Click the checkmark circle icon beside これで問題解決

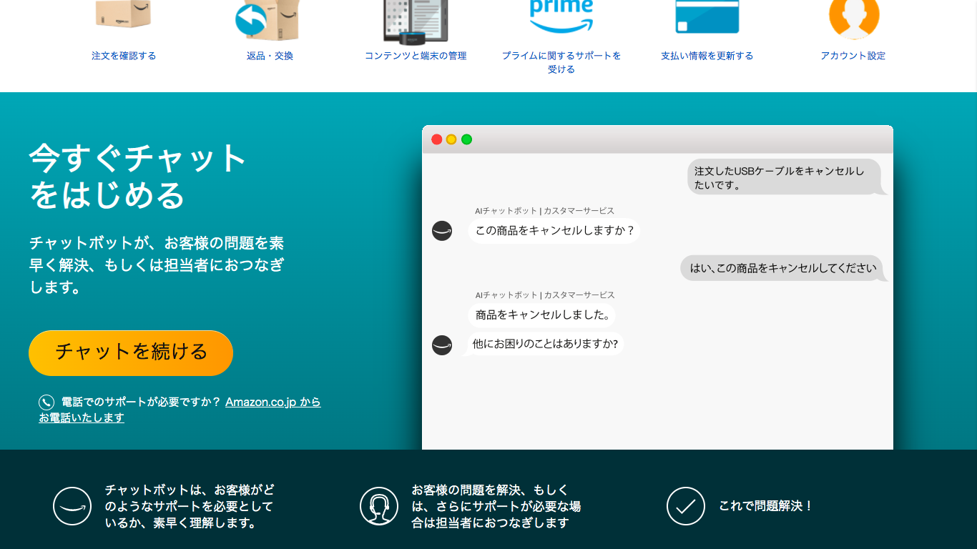[x=685, y=506]
